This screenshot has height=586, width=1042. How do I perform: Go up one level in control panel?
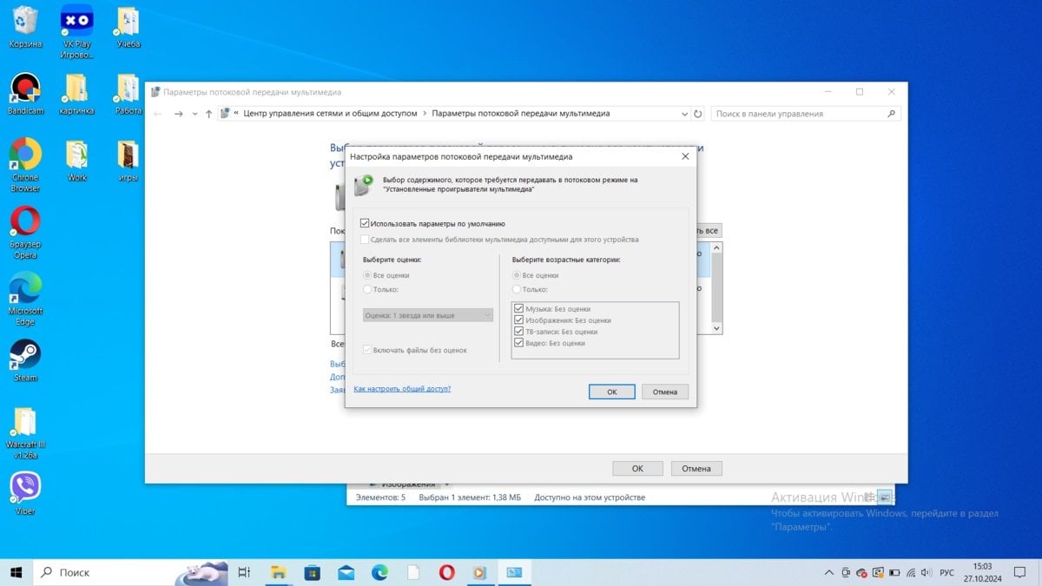208,114
